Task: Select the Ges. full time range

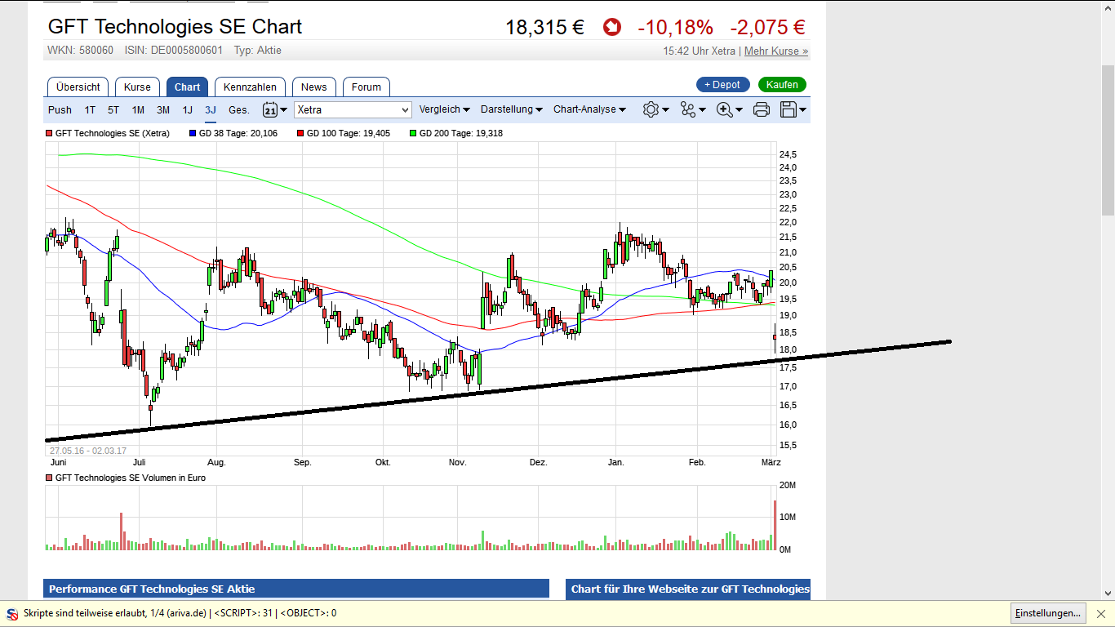Action: click(x=239, y=110)
